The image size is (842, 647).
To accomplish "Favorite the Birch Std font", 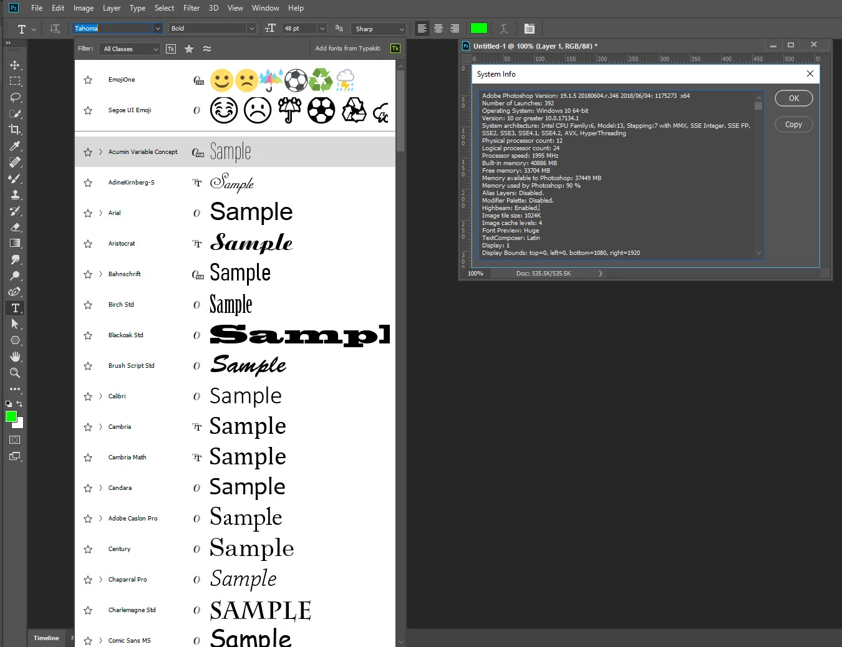I will (88, 305).
